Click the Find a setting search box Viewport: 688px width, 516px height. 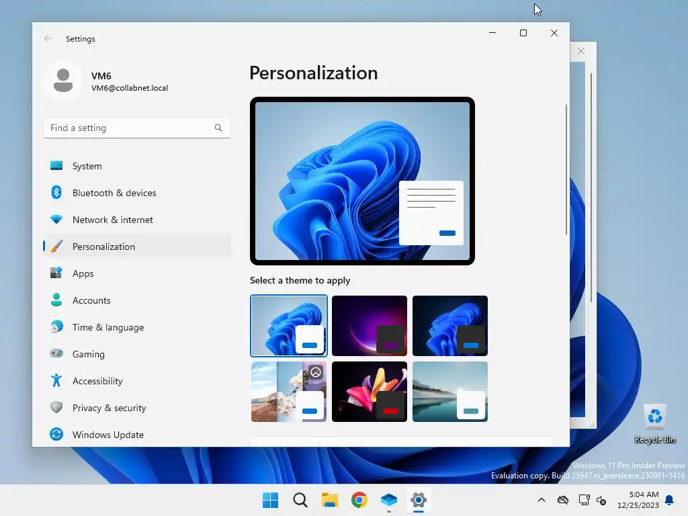click(x=137, y=128)
